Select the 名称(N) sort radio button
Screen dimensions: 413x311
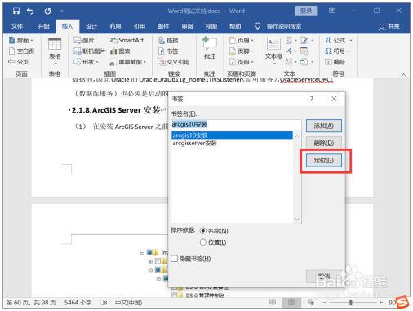(203, 231)
